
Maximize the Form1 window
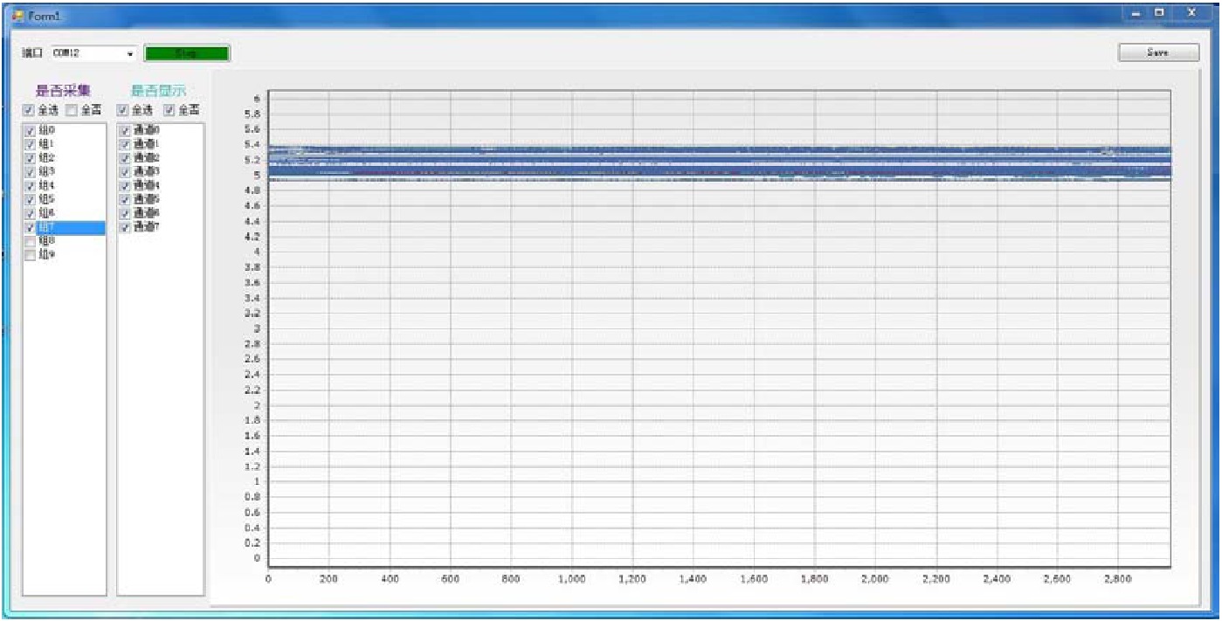tap(1160, 13)
